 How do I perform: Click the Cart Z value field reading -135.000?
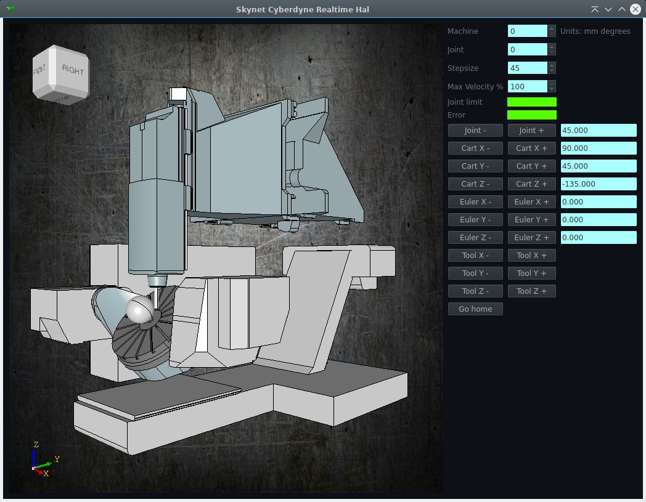[599, 184]
